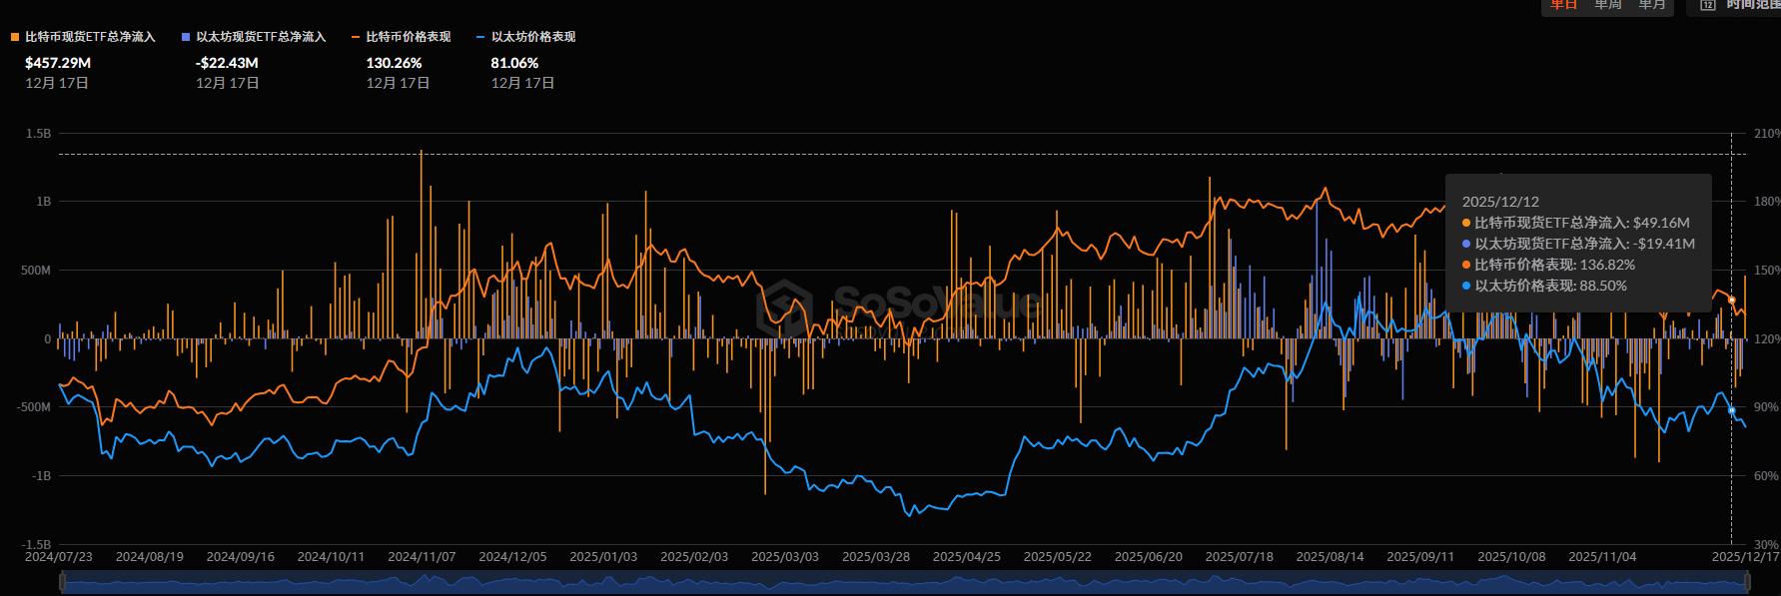Toggle the 以太坊价格表现 series label
This screenshot has width=1781, height=596.
click(x=533, y=37)
